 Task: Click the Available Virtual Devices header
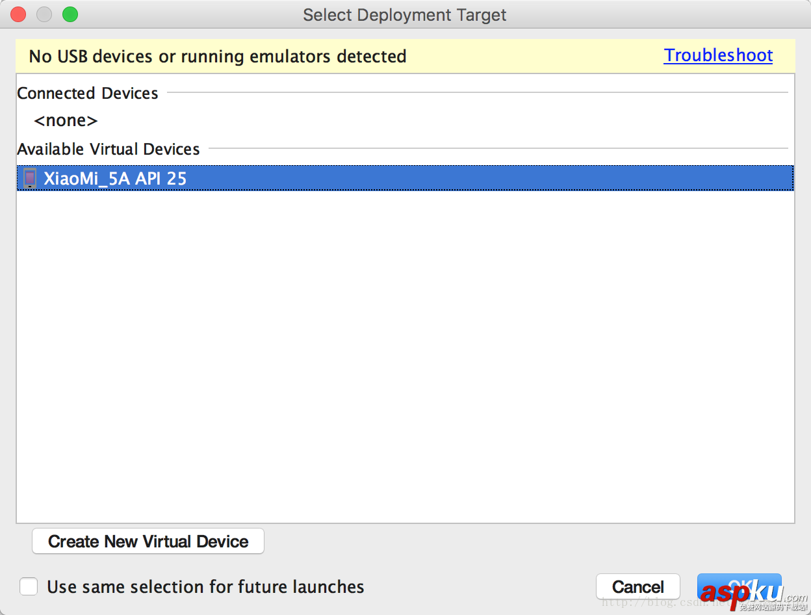click(x=109, y=150)
